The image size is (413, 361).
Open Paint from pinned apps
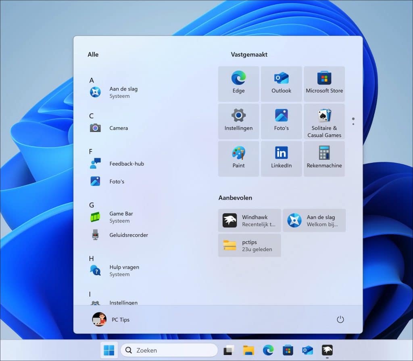pyautogui.click(x=238, y=159)
